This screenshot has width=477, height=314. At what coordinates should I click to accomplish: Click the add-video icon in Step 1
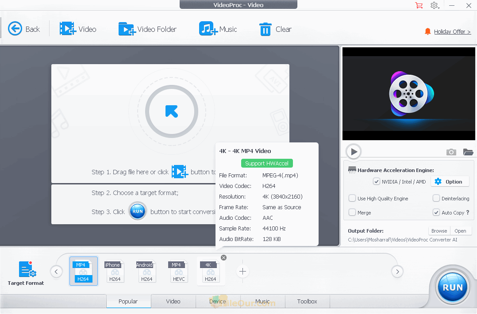click(180, 172)
